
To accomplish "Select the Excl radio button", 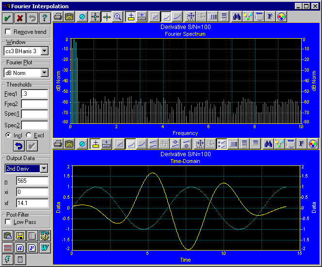I will tap(29, 135).
